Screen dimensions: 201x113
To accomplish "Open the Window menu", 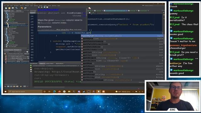I will 54,6.
